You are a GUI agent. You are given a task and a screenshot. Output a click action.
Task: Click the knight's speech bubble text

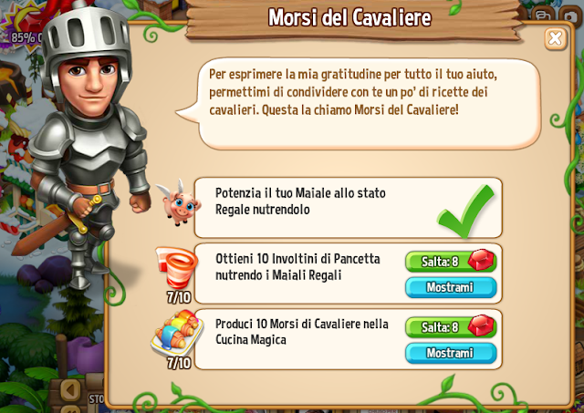coord(353,92)
